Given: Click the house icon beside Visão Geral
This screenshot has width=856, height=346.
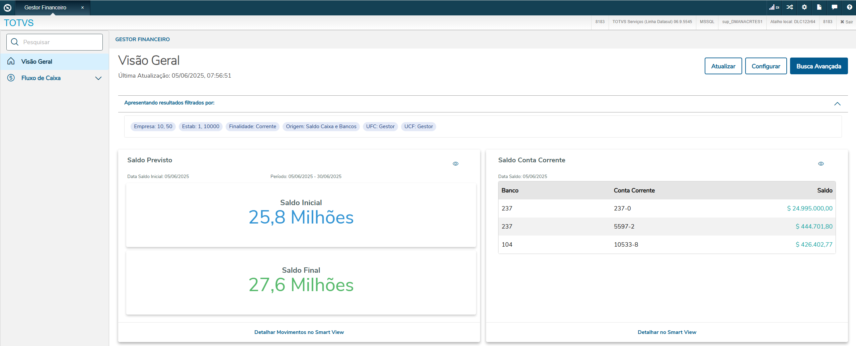Looking at the screenshot, I should click(x=11, y=61).
